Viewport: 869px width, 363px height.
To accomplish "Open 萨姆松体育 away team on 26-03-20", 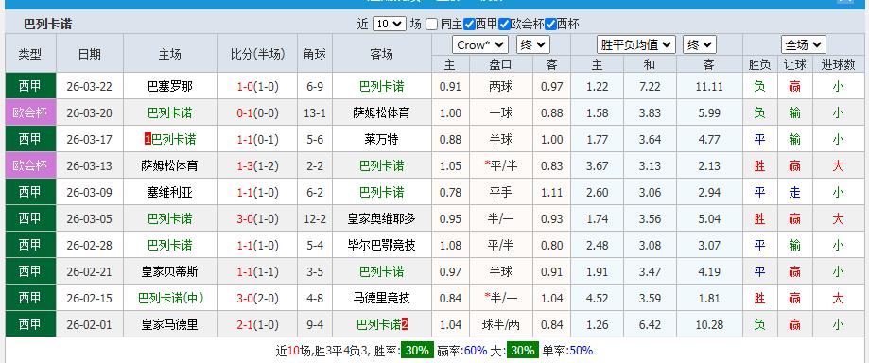I will [381, 113].
